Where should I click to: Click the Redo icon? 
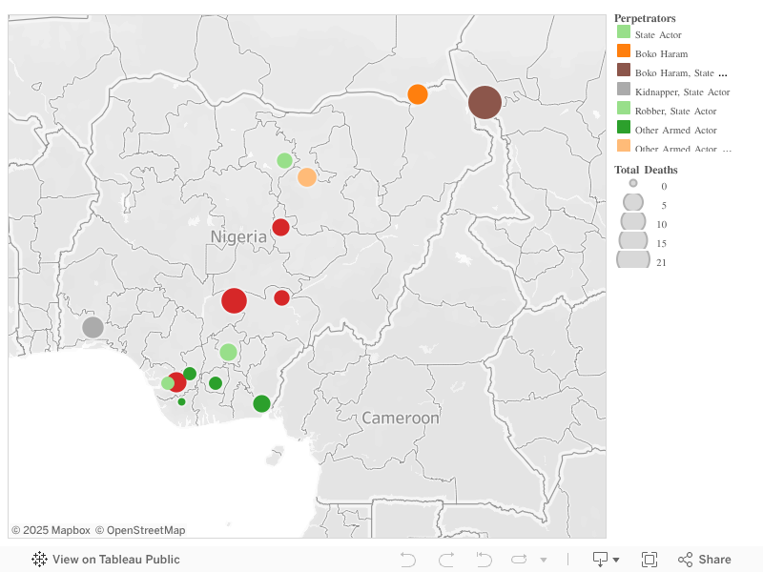(444, 560)
